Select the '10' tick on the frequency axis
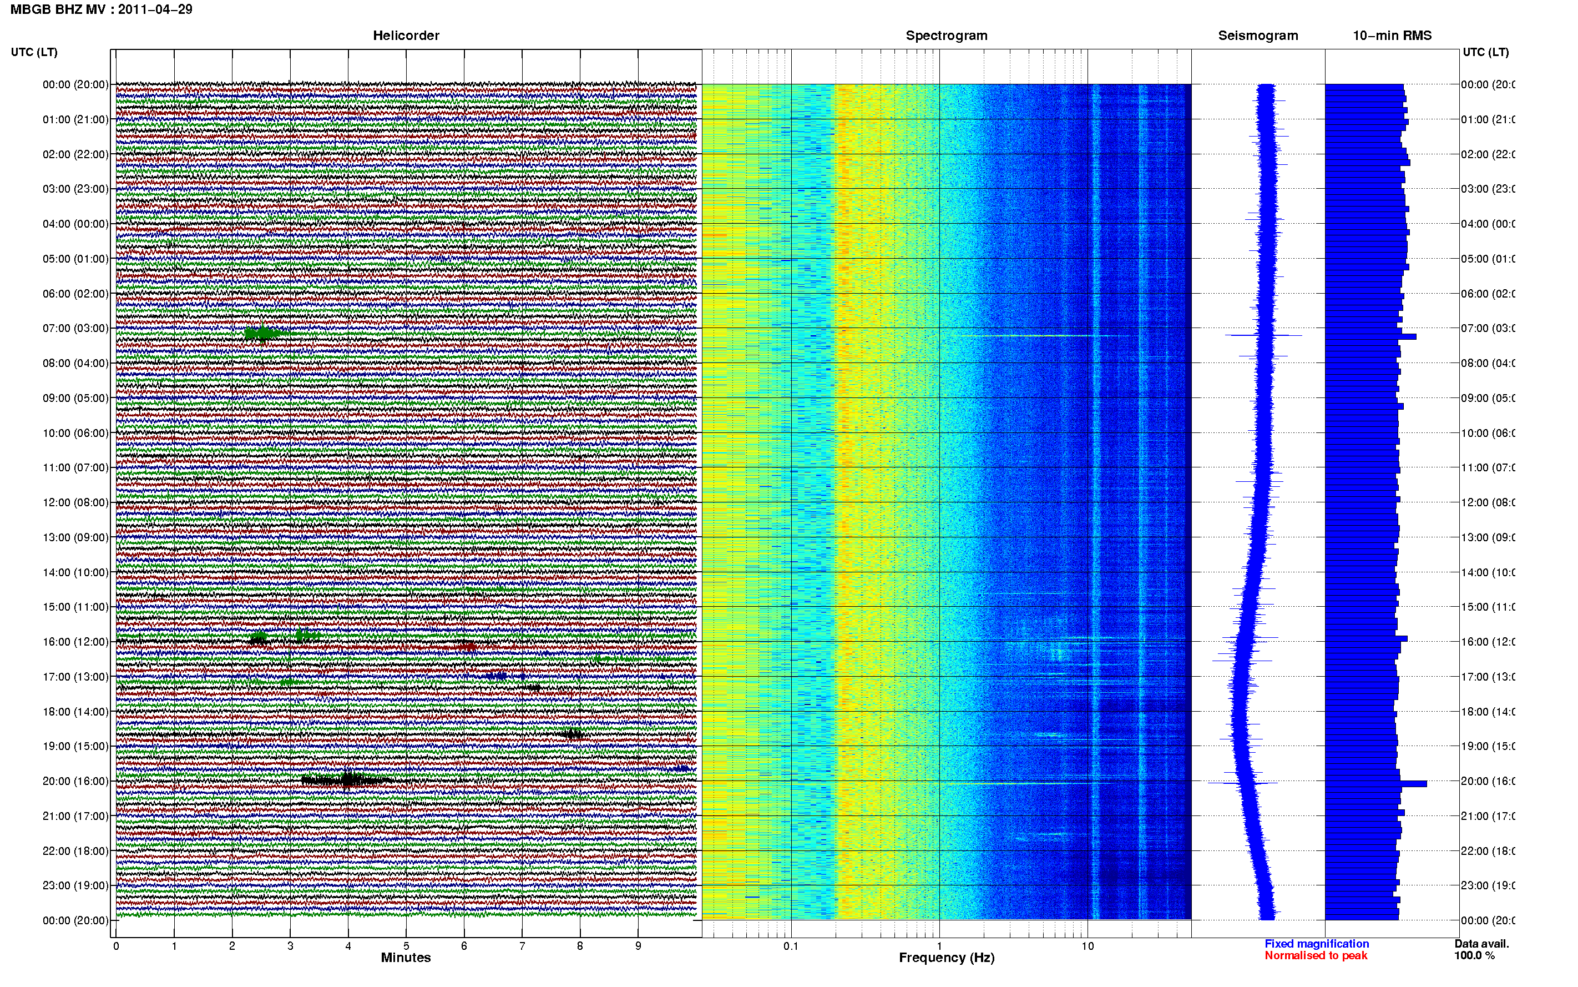1578x987 pixels. click(x=1088, y=946)
